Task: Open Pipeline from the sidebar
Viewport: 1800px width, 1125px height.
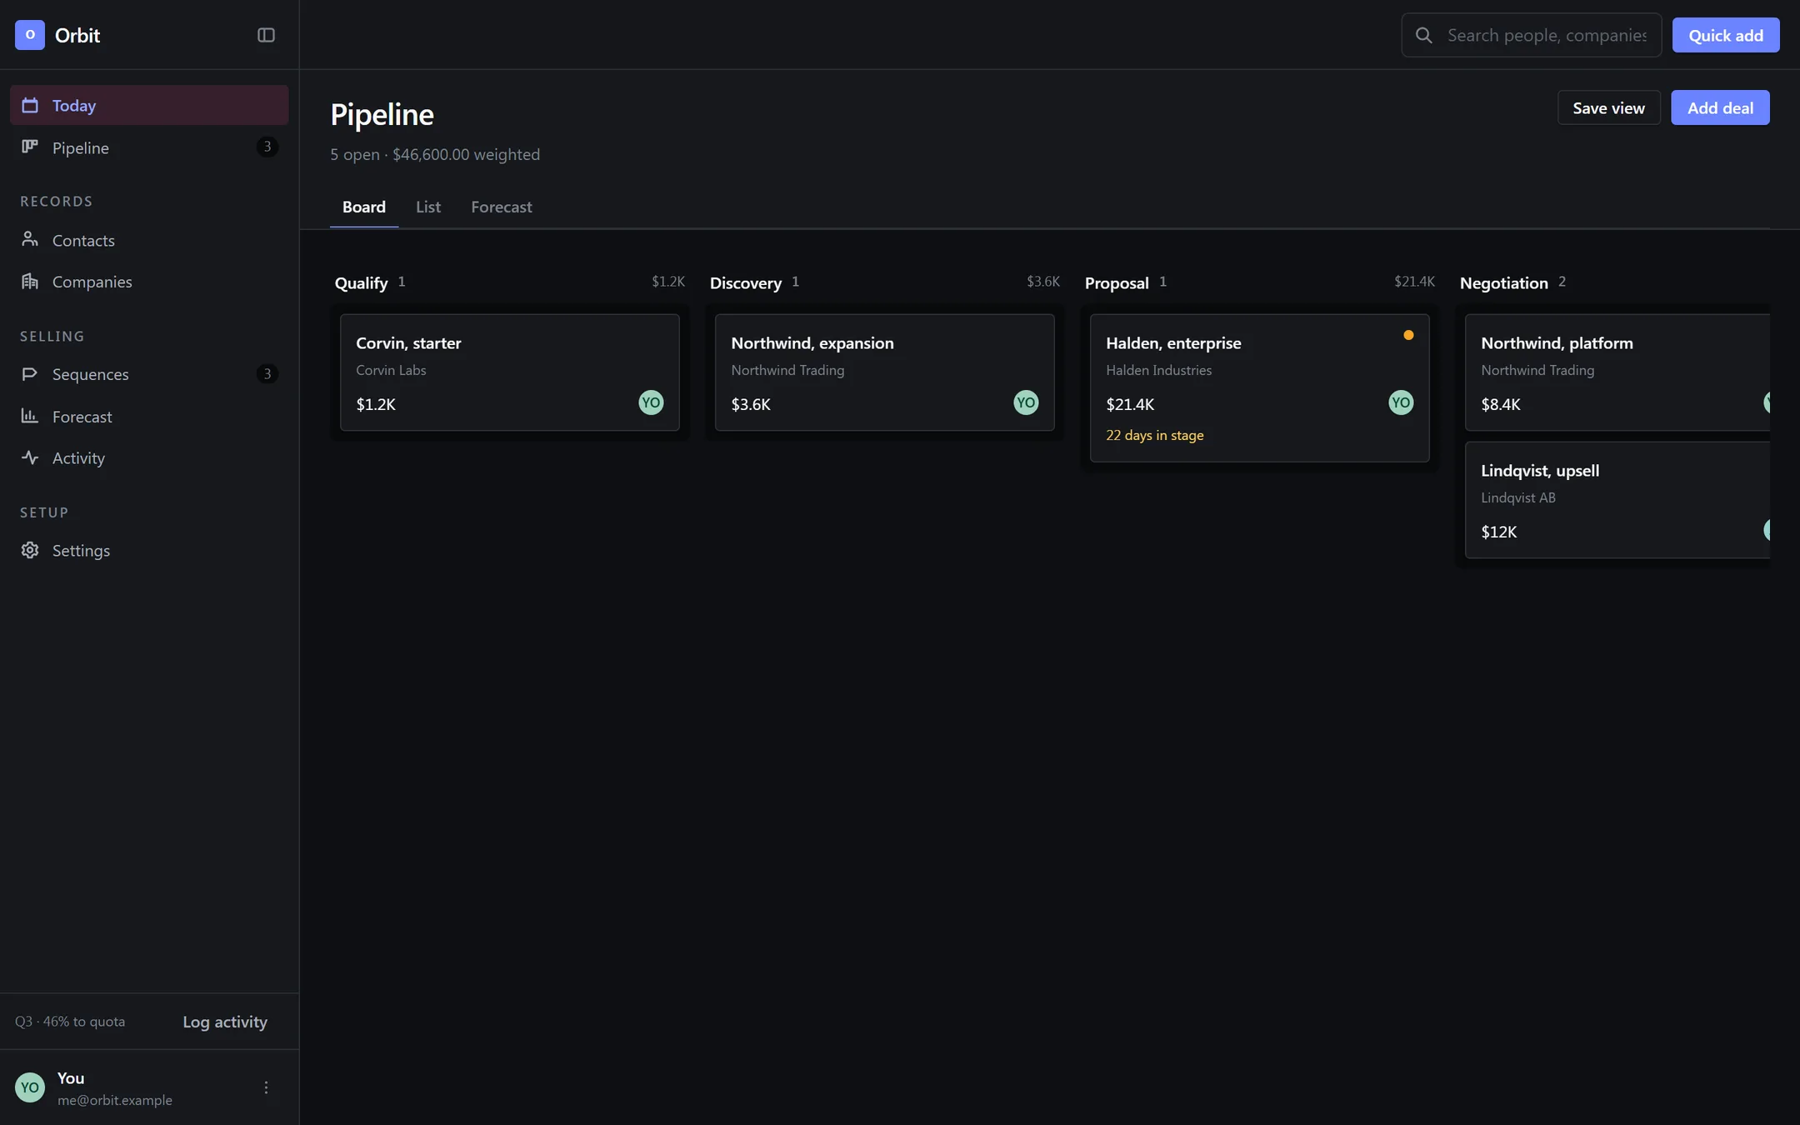Action: [149, 147]
